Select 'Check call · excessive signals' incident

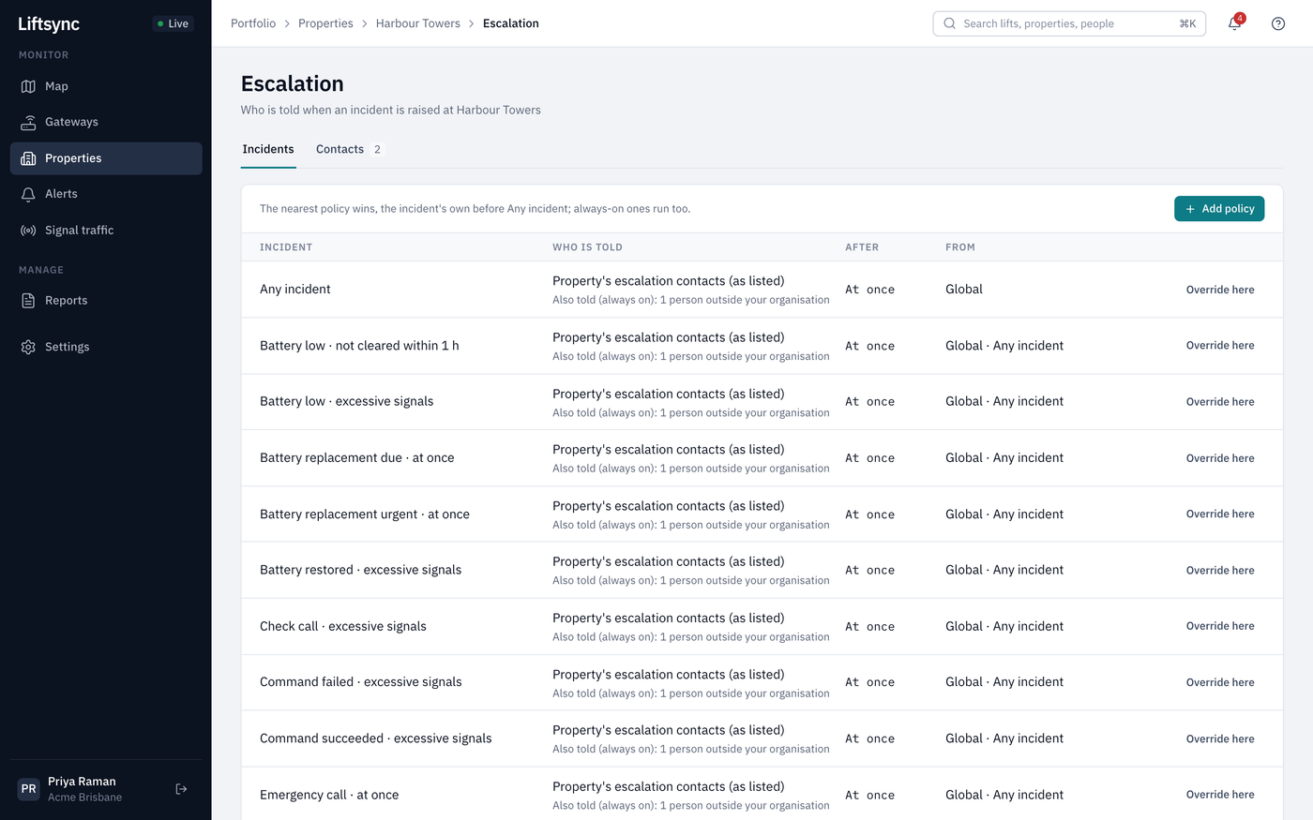[343, 626]
